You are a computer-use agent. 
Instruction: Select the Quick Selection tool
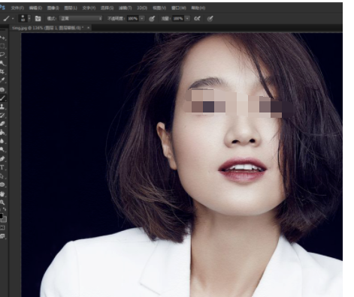pyautogui.click(x=2, y=63)
